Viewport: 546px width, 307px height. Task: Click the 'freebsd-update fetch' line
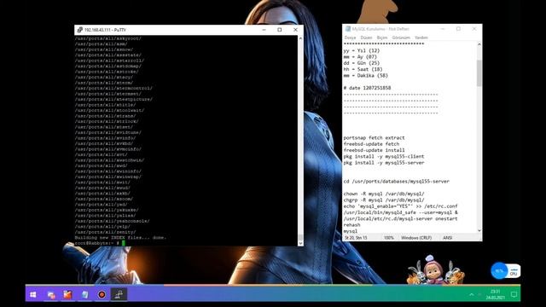point(371,144)
